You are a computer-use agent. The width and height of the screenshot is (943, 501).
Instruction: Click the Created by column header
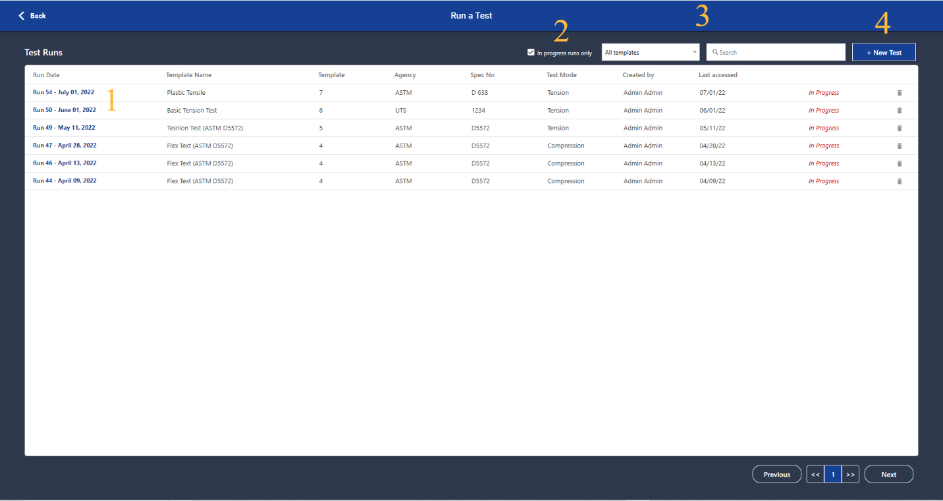coord(638,75)
